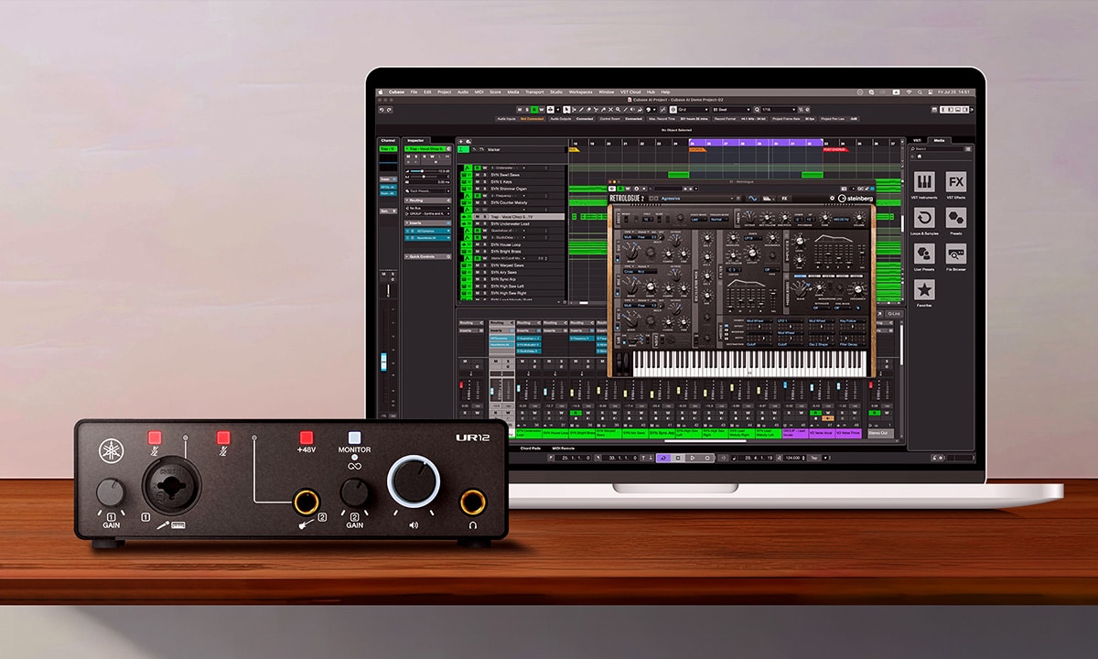The width and height of the screenshot is (1098, 659).
Task: Solo the SYN Counter Melody track
Action: click(484, 202)
